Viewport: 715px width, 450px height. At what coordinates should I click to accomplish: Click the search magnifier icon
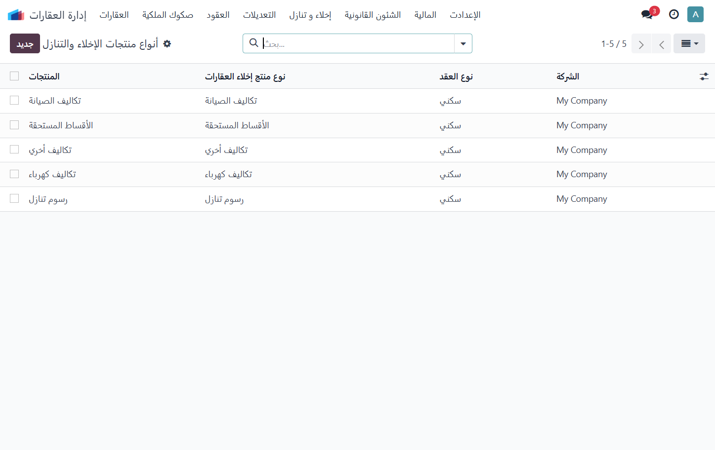click(x=254, y=43)
